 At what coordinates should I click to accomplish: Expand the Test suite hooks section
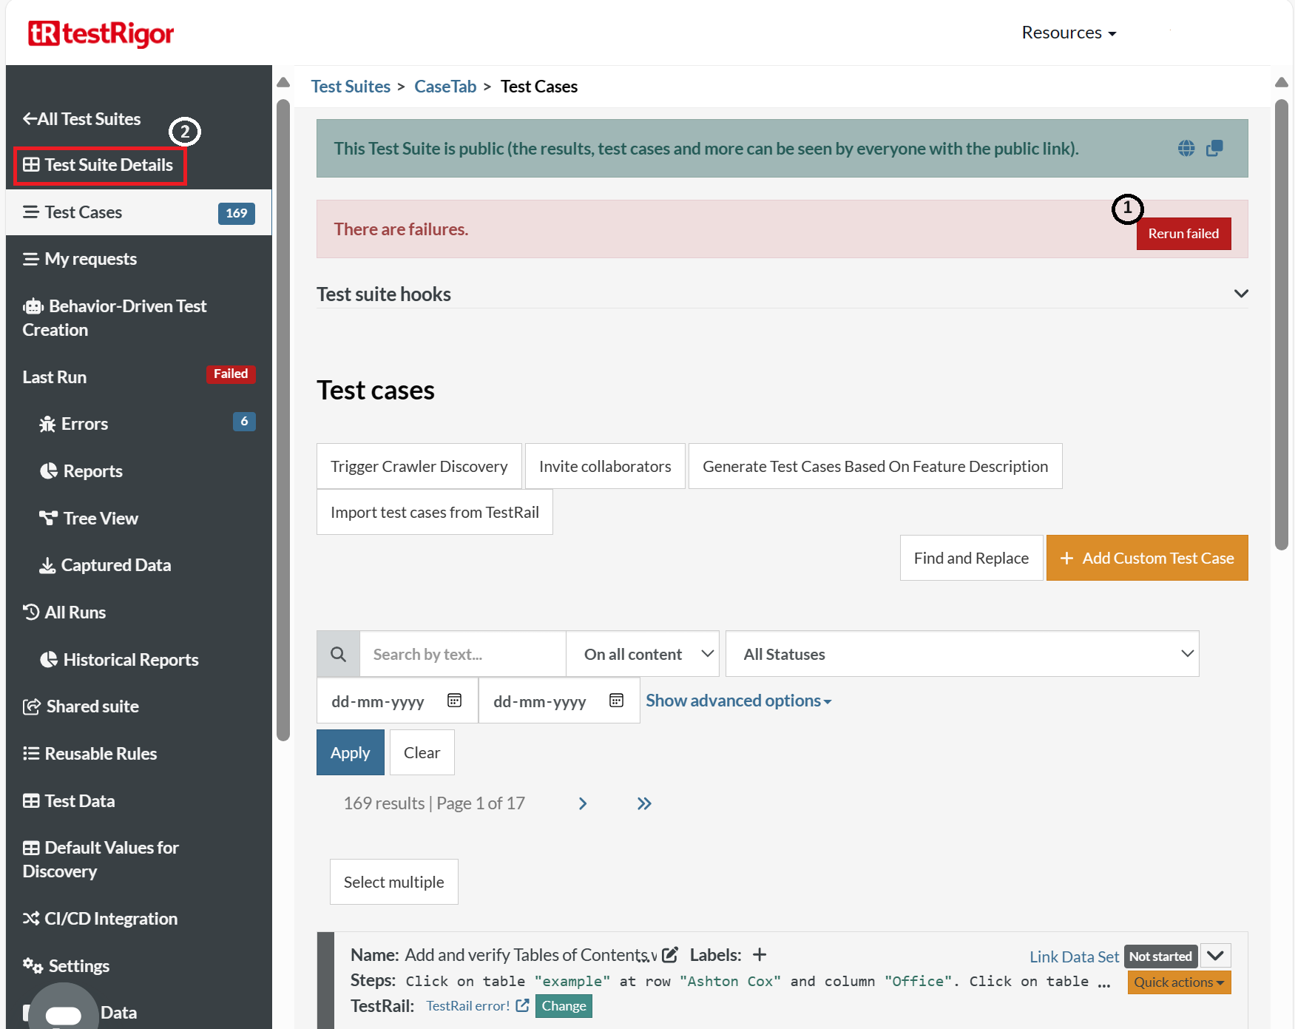click(1241, 294)
